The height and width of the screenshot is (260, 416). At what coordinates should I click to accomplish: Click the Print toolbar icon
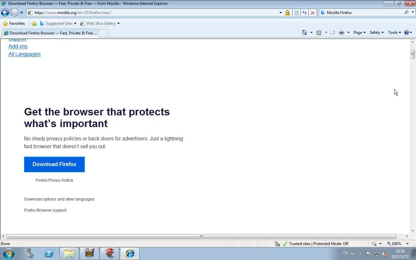pos(342,32)
